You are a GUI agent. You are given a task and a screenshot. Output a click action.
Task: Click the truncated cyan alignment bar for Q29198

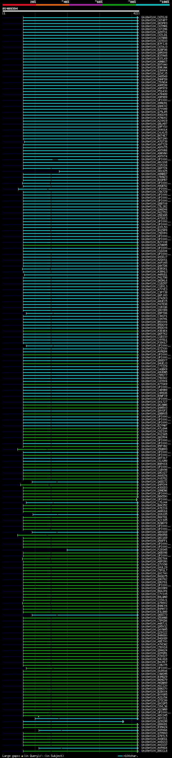coord(74,721)
